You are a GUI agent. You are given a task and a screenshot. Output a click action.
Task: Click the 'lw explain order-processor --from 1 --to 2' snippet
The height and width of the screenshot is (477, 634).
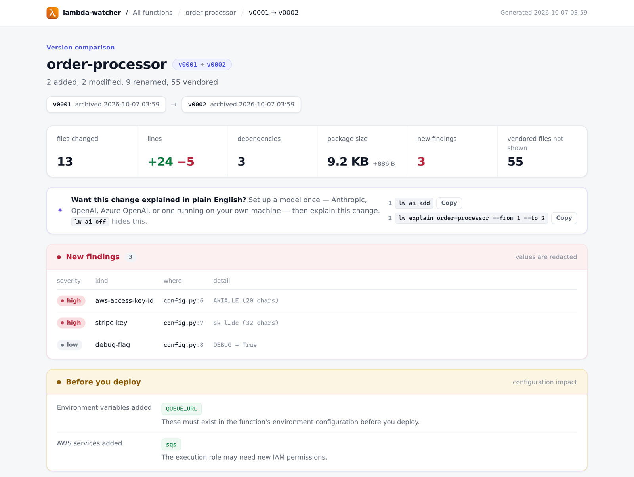[472, 218]
